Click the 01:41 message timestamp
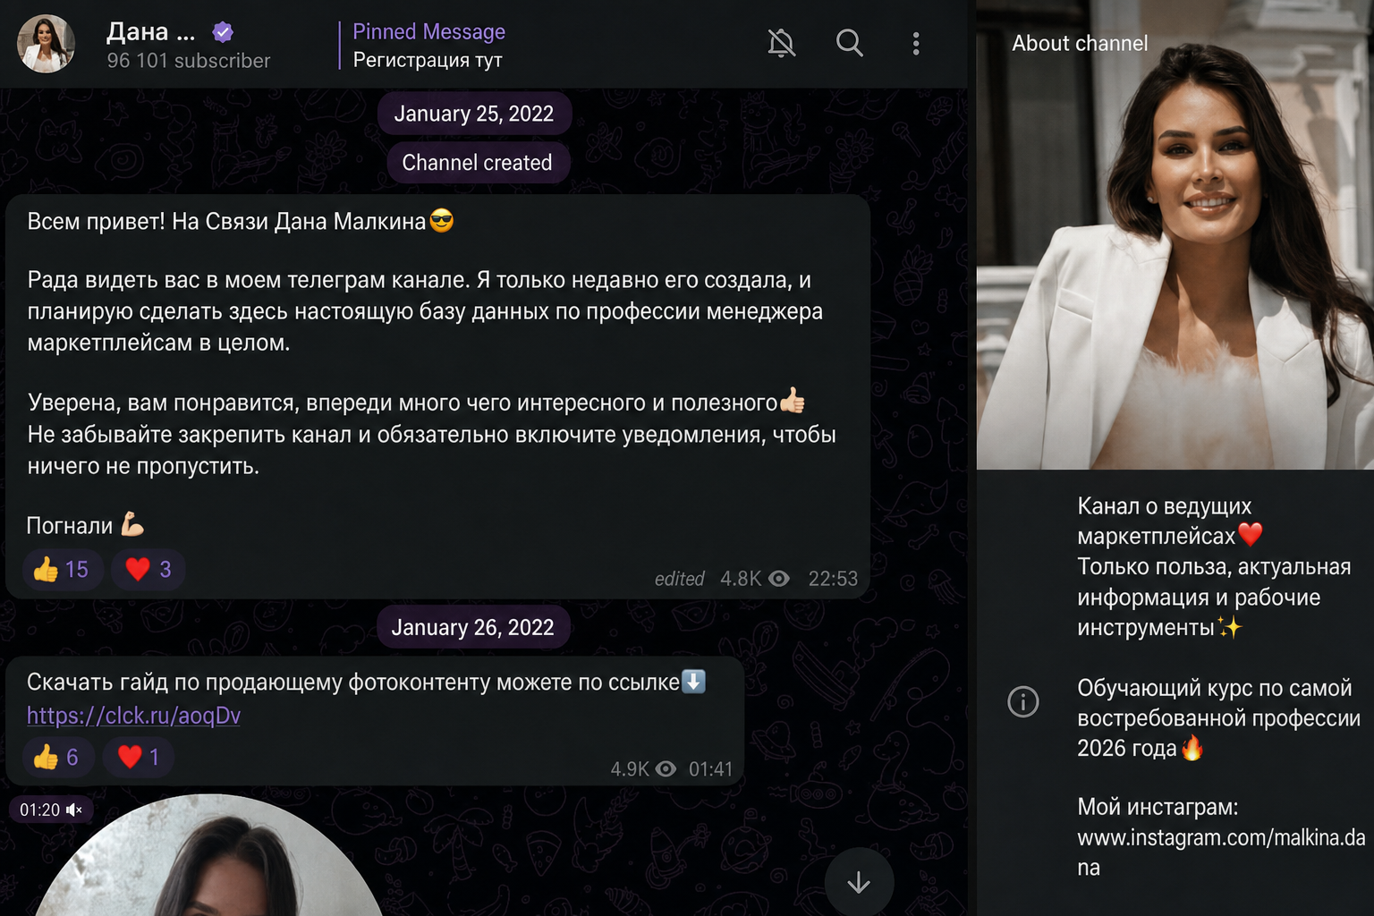Image resolution: width=1374 pixels, height=916 pixels. (711, 769)
